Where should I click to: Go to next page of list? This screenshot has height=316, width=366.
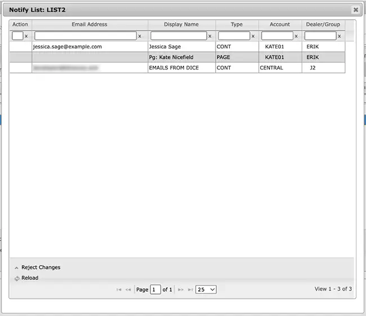coord(181,289)
